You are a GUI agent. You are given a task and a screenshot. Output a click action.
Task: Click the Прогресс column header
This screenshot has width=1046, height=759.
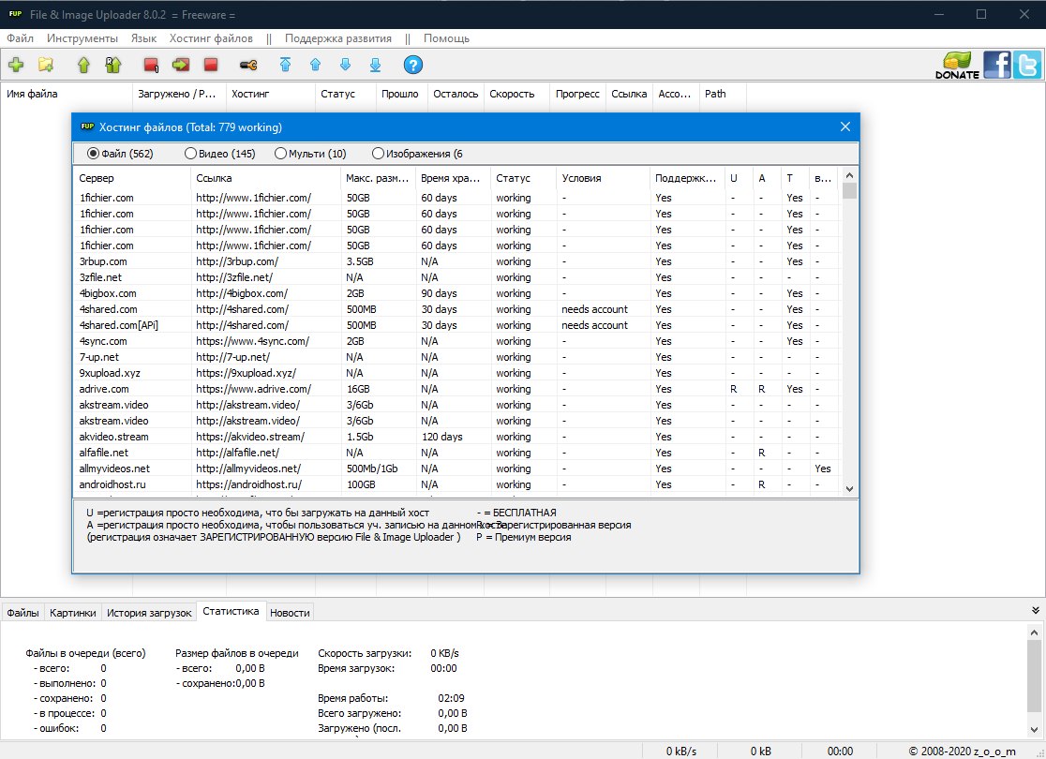point(577,94)
